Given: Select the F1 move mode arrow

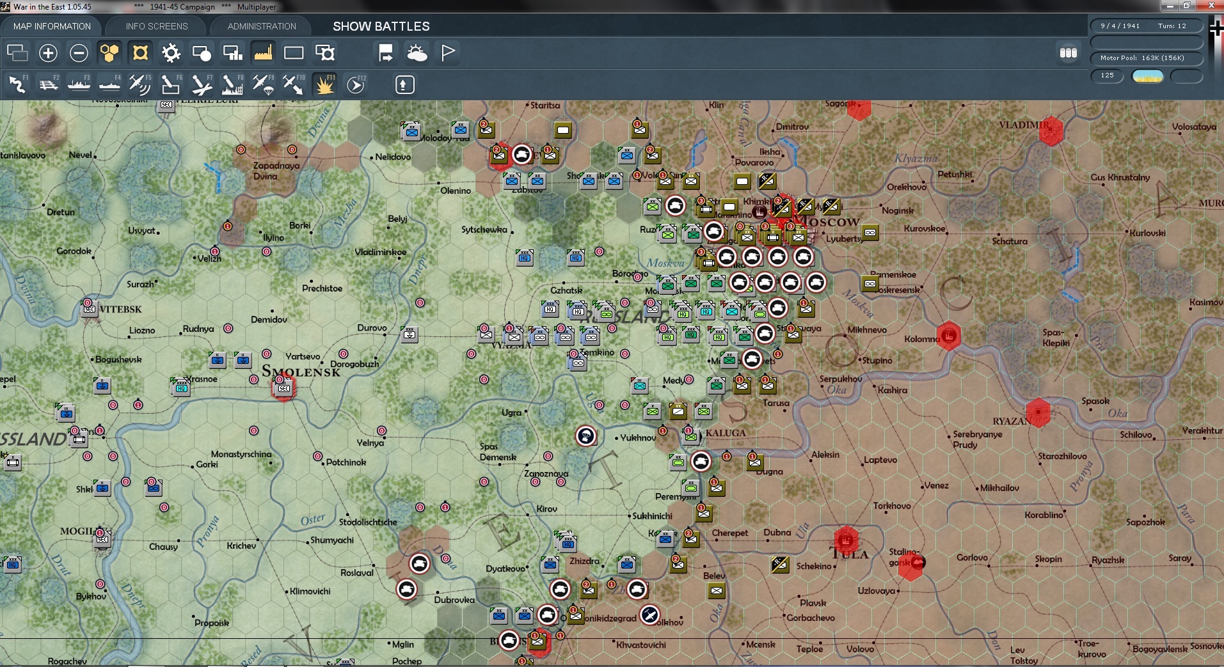Looking at the screenshot, I should [17, 84].
